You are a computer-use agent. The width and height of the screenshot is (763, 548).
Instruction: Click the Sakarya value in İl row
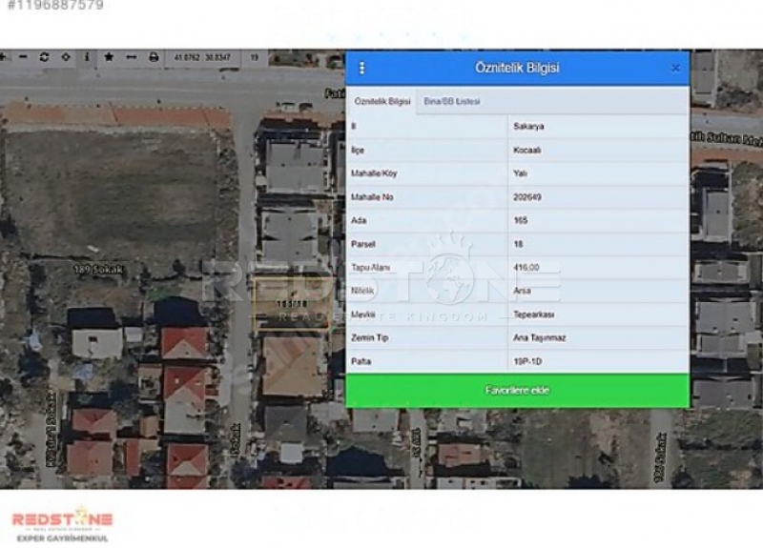[x=528, y=127]
